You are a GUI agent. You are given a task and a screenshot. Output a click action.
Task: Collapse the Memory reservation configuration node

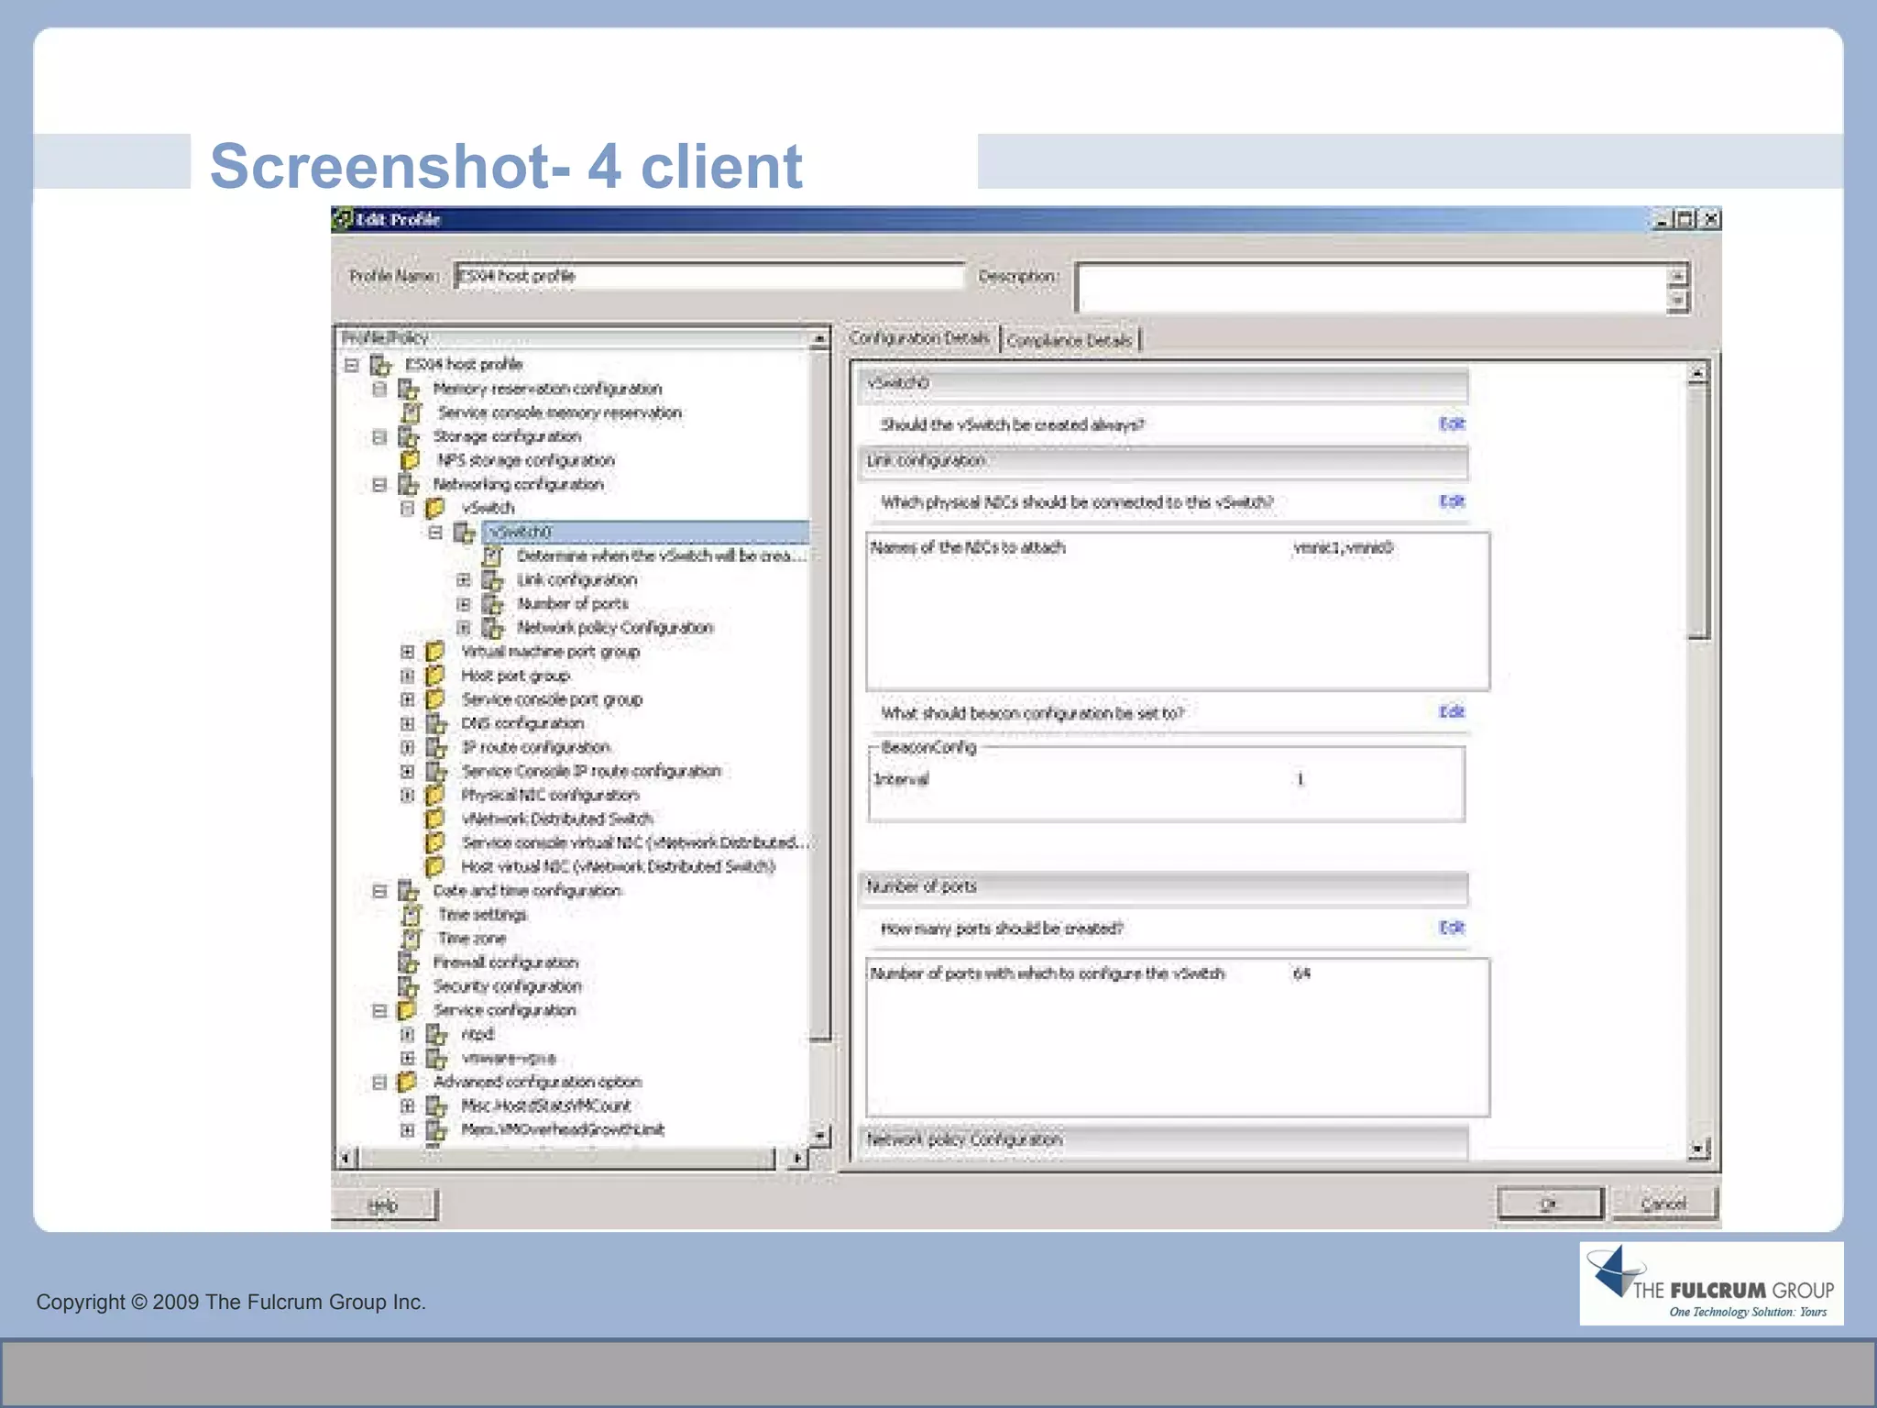(379, 389)
